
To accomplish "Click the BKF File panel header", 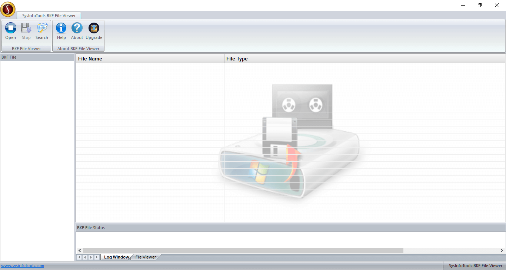I will [x=37, y=57].
